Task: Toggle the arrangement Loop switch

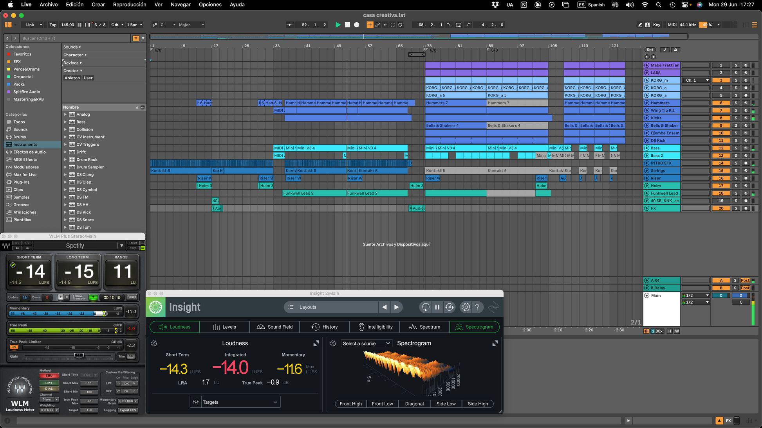Action: [x=459, y=25]
